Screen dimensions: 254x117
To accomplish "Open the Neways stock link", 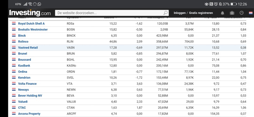I will 23,90.
